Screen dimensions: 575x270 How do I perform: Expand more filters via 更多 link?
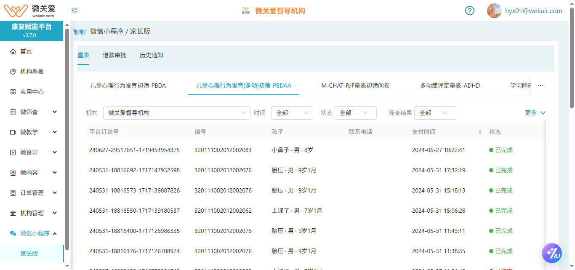click(535, 113)
